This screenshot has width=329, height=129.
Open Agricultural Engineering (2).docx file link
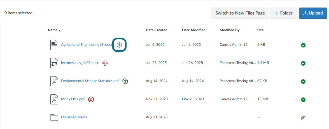[87, 44]
